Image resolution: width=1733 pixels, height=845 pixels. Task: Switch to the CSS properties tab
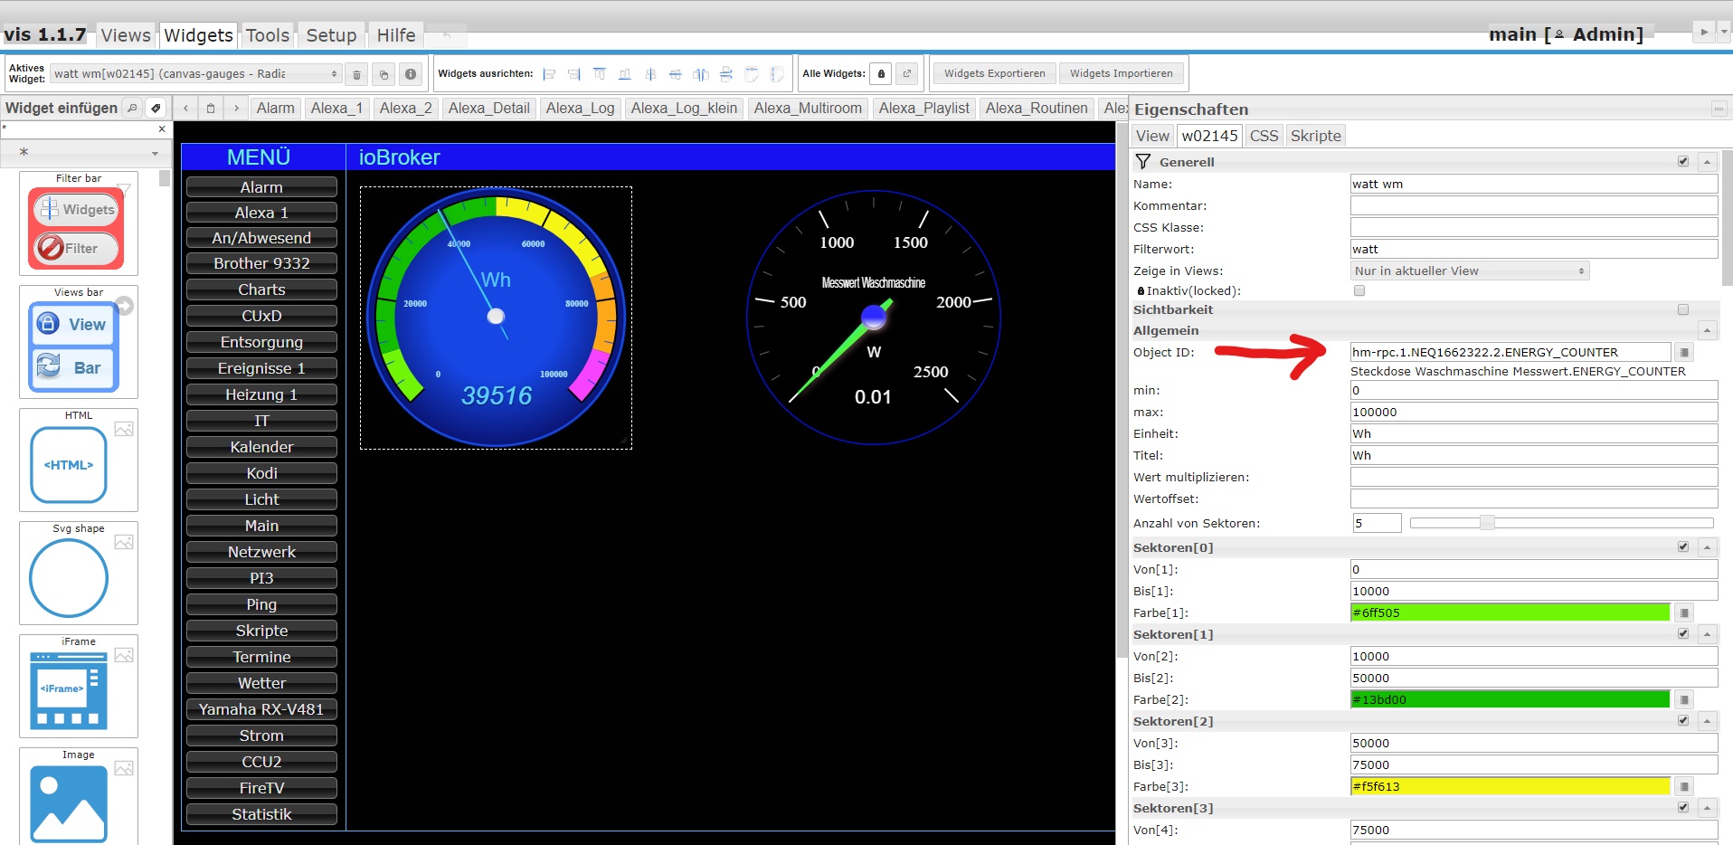[1264, 136]
